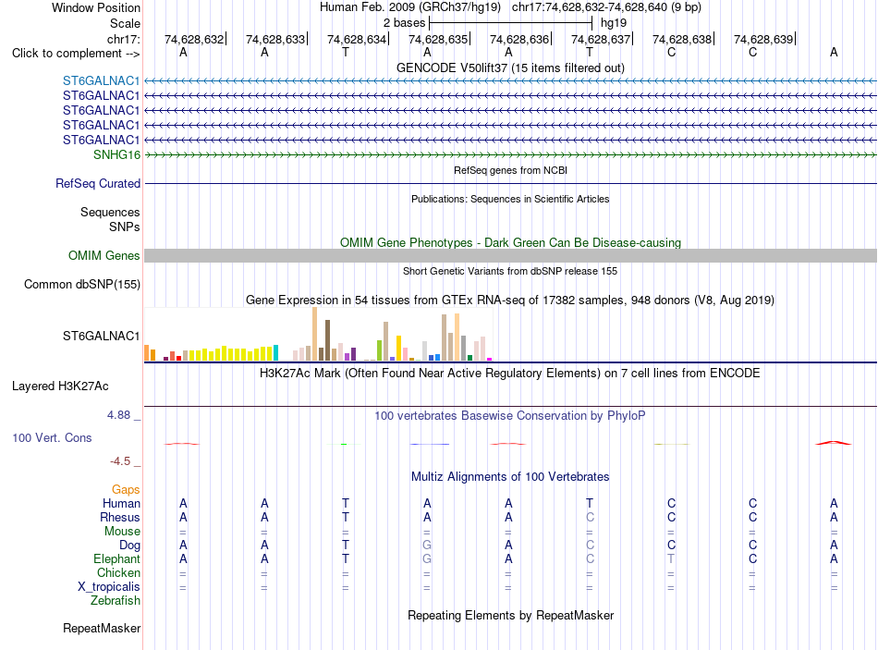
Task: Click the Sequences publications label
Action: [110, 212]
